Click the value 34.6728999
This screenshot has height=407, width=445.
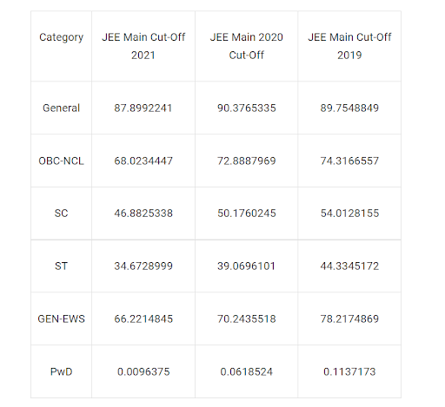click(x=143, y=266)
